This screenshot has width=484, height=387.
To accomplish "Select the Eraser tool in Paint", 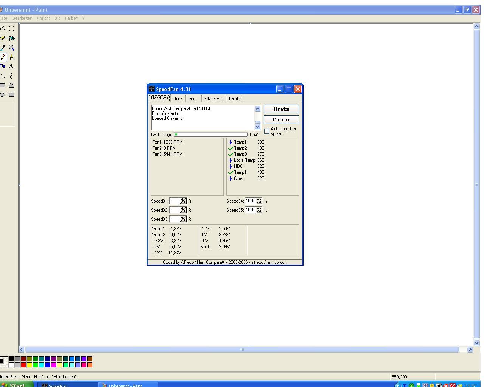I will 3,38.
